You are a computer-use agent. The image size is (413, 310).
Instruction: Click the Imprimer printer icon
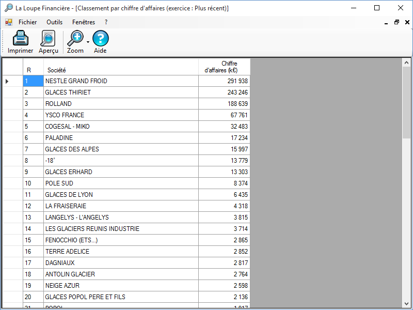(20, 38)
